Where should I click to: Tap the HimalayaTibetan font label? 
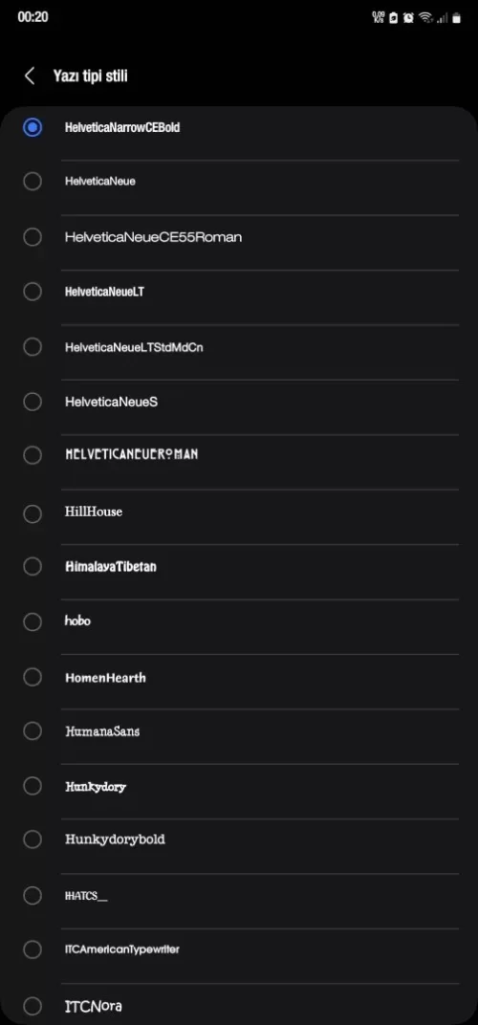111,567
